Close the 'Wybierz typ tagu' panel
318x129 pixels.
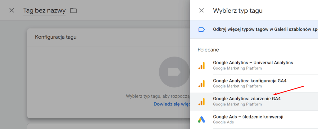201,10
